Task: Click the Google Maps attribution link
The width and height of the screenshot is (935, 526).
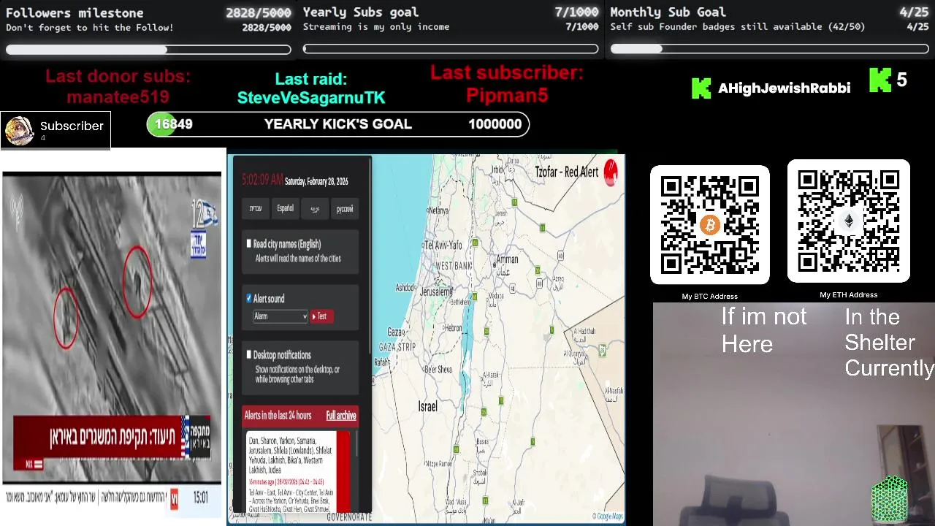Action: [x=608, y=517]
